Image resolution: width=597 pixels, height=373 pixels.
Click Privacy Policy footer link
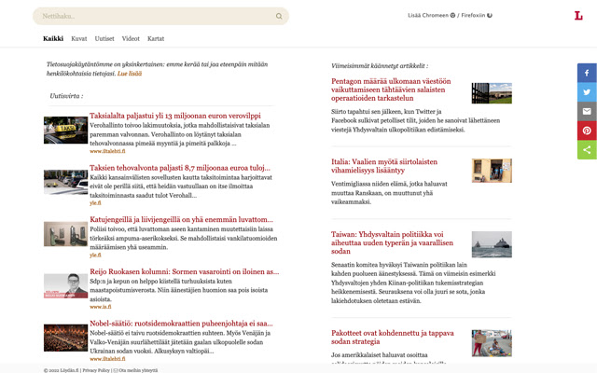[x=96, y=370]
